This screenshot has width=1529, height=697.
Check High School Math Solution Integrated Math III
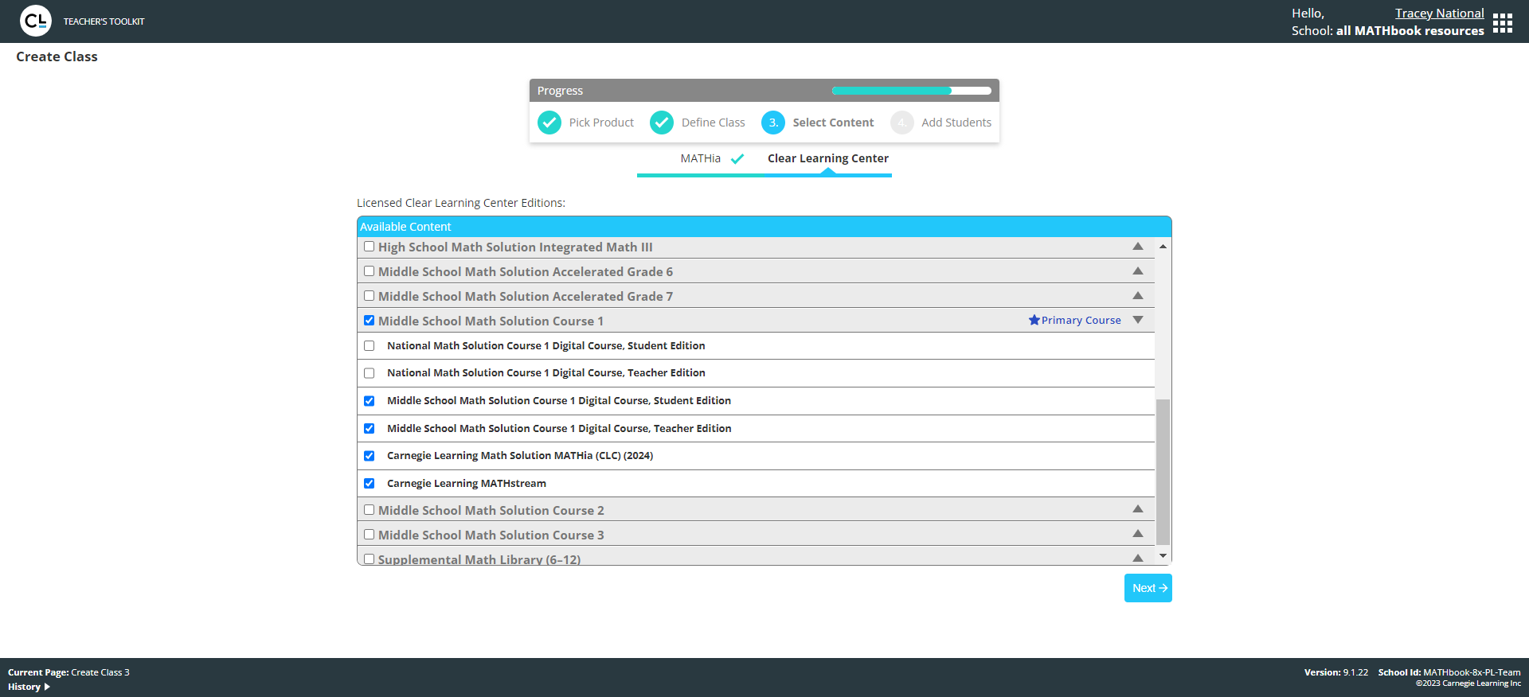click(x=370, y=247)
